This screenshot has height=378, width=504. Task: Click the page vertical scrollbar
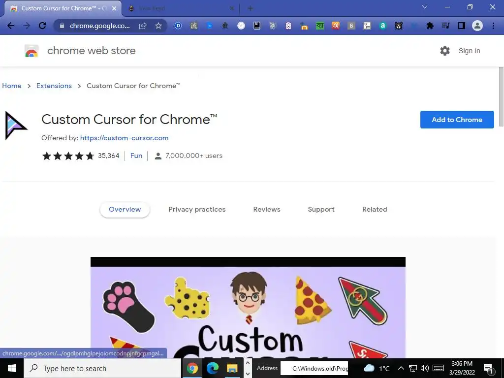point(501,96)
